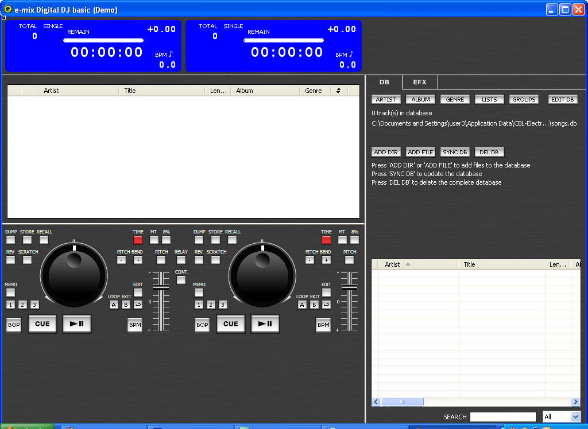The width and height of the screenshot is (588, 429).
Task: Enable REV reverse playback on left deck
Action: click(10, 259)
